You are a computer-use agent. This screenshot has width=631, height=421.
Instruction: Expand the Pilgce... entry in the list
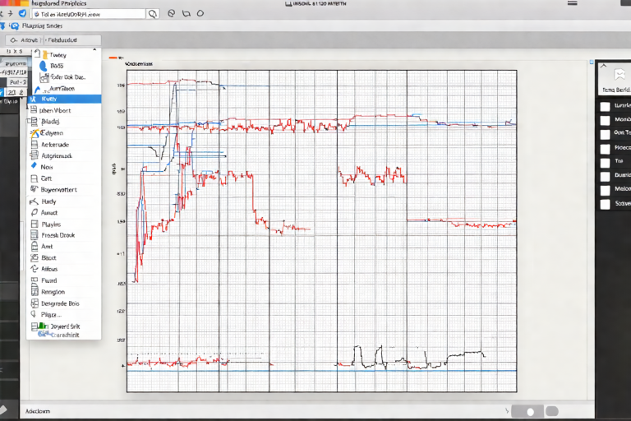51,314
